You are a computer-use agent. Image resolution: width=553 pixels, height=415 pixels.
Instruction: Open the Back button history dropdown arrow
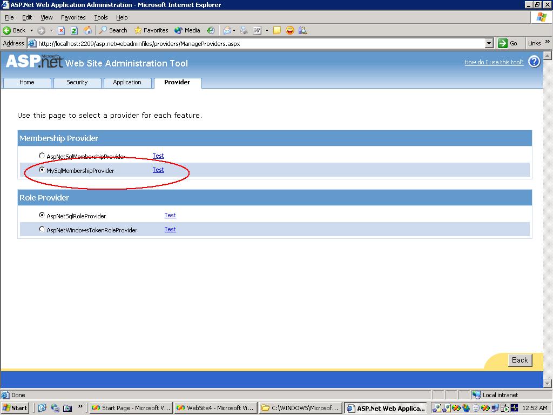tap(31, 31)
